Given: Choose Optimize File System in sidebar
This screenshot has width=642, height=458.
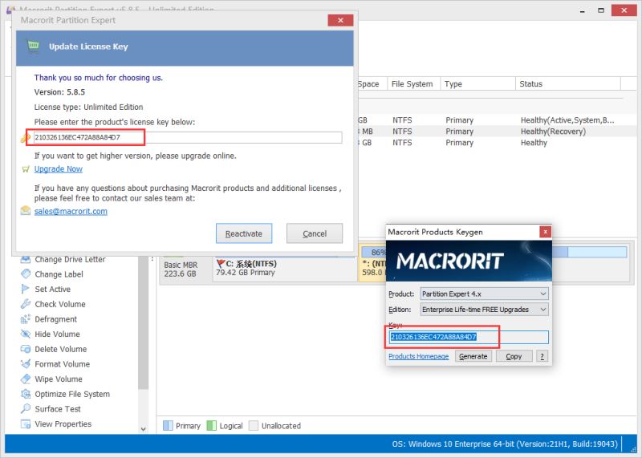Looking at the screenshot, I should [72, 394].
